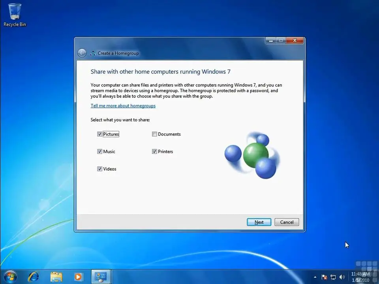
Task: Disable sharing of Printers
Action: tap(154, 151)
